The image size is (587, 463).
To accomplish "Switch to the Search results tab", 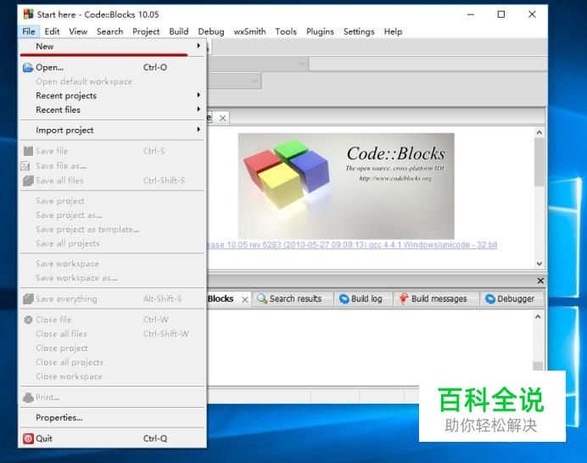I will tap(293, 298).
